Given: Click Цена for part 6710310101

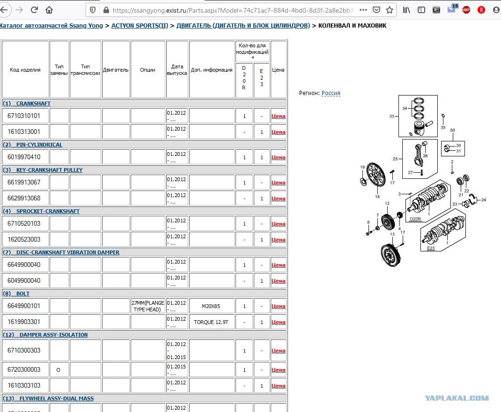Looking at the screenshot, I should click(x=278, y=116).
